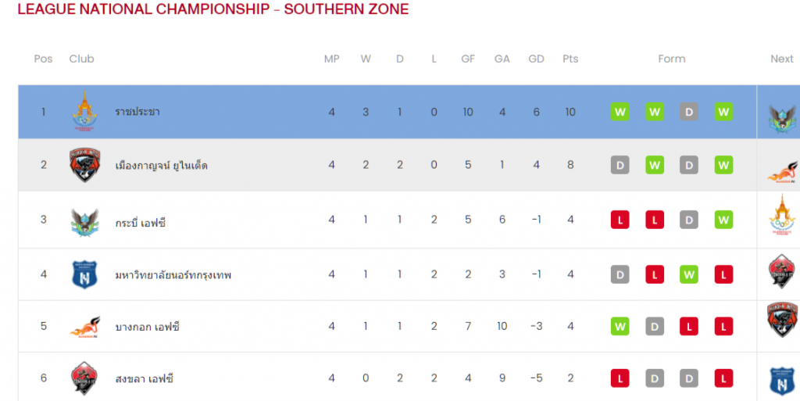This screenshot has width=800, height=401.
Task: Click the ราชประชา club logo in row 1
Action: [x=84, y=111]
